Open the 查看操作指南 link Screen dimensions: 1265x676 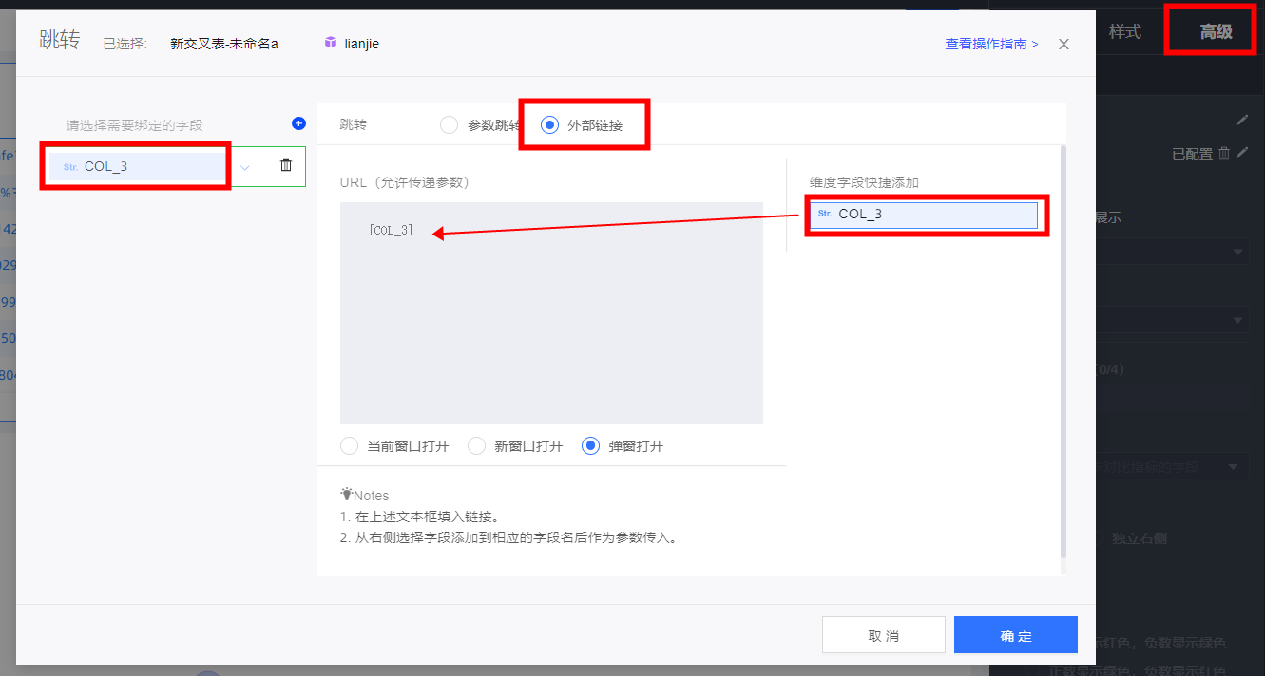click(990, 44)
